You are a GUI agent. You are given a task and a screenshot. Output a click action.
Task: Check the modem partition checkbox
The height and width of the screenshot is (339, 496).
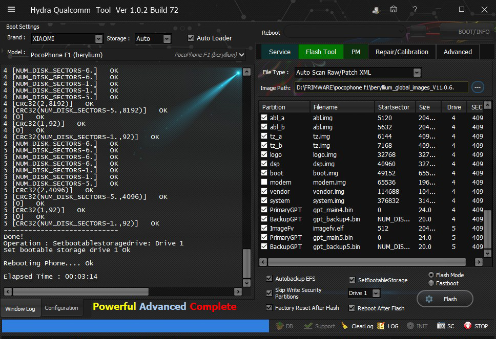tap(264, 182)
